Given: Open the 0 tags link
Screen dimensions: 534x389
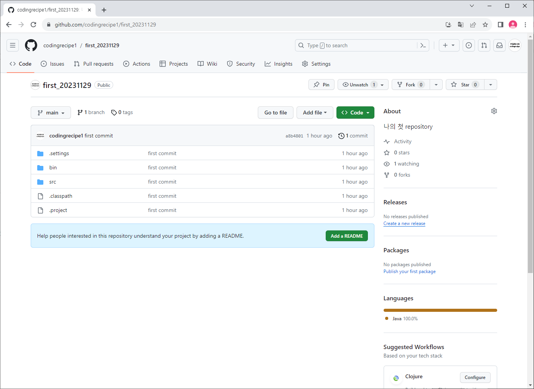Looking at the screenshot, I should click(122, 113).
